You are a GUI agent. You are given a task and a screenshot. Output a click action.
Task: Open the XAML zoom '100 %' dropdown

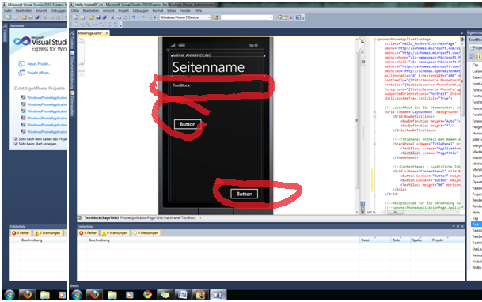[x=381, y=213]
